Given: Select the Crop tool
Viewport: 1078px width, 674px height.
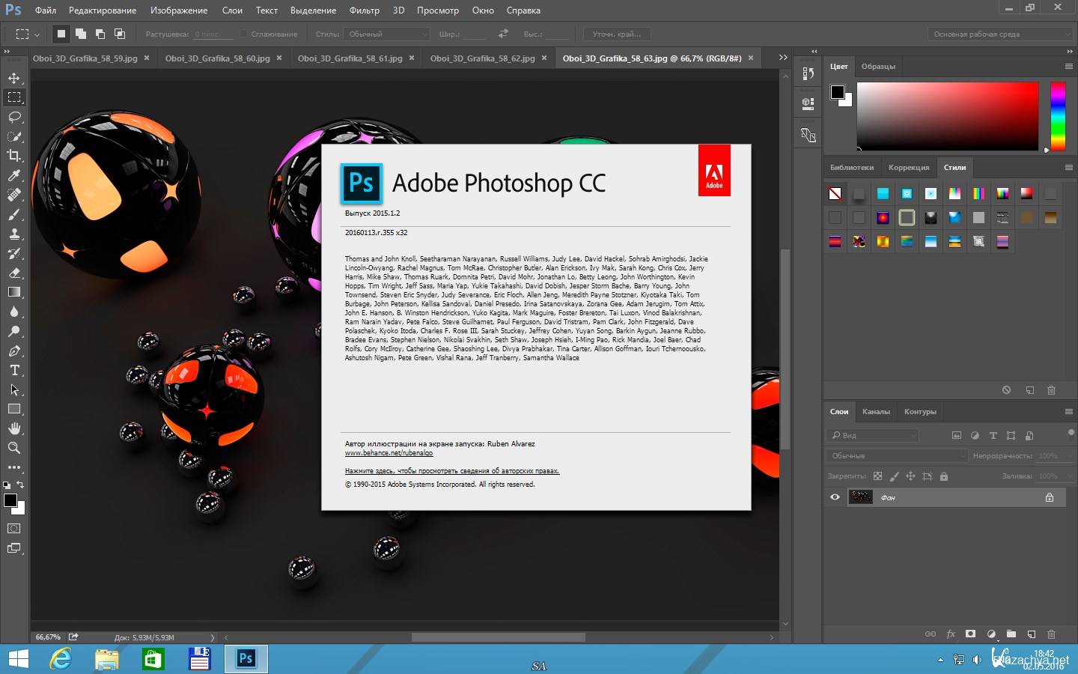Looking at the screenshot, I should pyautogui.click(x=14, y=156).
